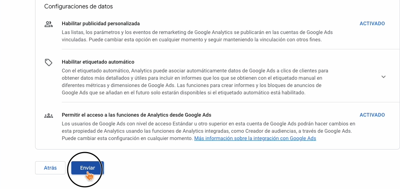Select the Configuraciones de datos section title
The width and height of the screenshot is (400, 189).
(x=79, y=6)
